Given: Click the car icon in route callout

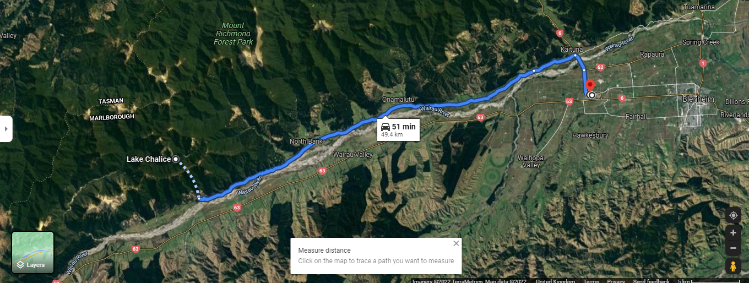Looking at the screenshot, I should pyautogui.click(x=386, y=127).
